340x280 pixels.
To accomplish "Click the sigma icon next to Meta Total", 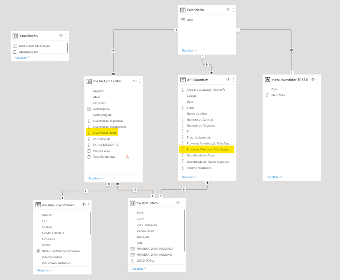I will [267, 95].
